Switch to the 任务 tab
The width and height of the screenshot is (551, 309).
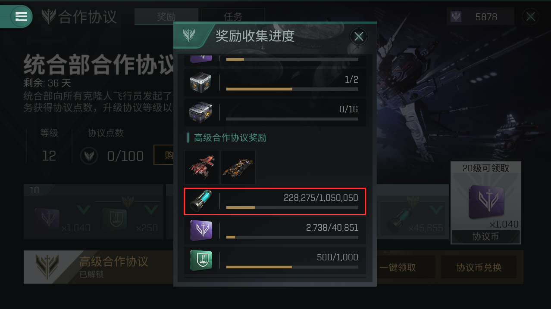click(x=233, y=17)
